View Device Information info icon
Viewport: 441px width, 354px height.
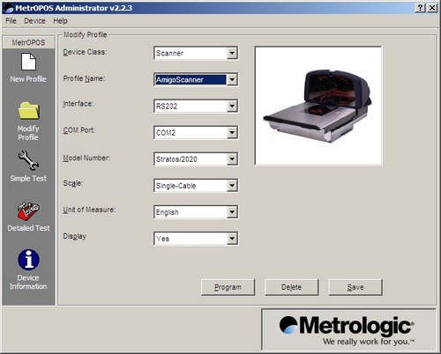(x=28, y=260)
